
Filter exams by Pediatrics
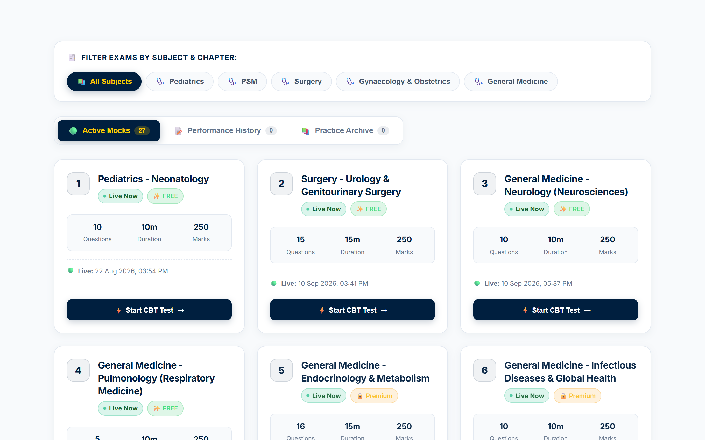coord(179,82)
